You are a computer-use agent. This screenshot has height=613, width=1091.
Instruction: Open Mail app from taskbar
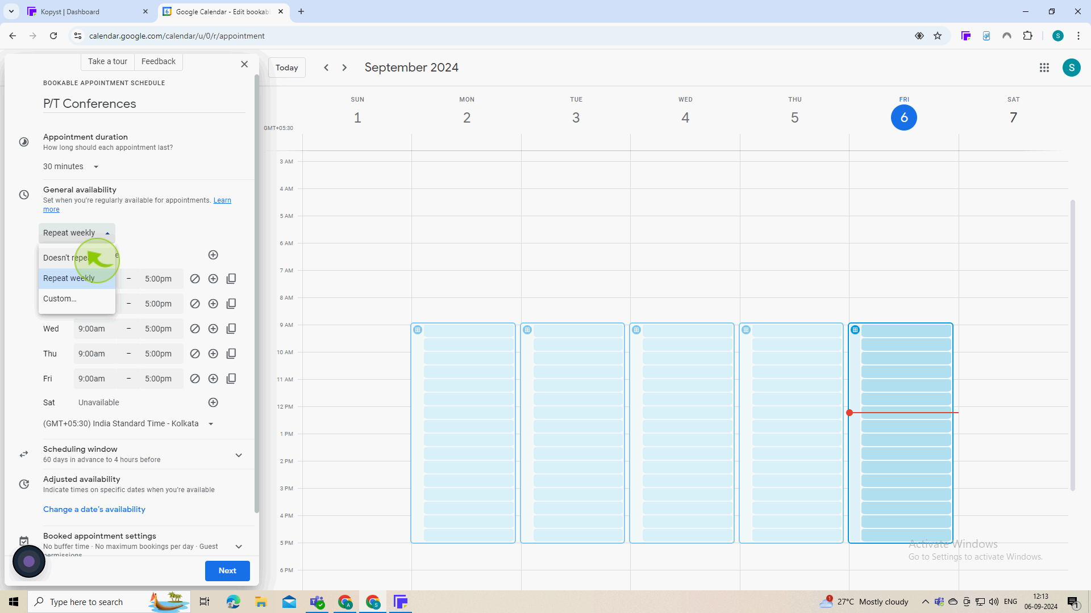pyautogui.click(x=289, y=602)
